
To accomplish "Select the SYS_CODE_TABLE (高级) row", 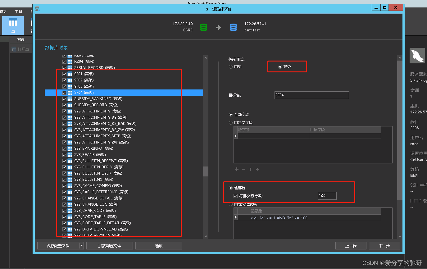I will [x=124, y=217].
